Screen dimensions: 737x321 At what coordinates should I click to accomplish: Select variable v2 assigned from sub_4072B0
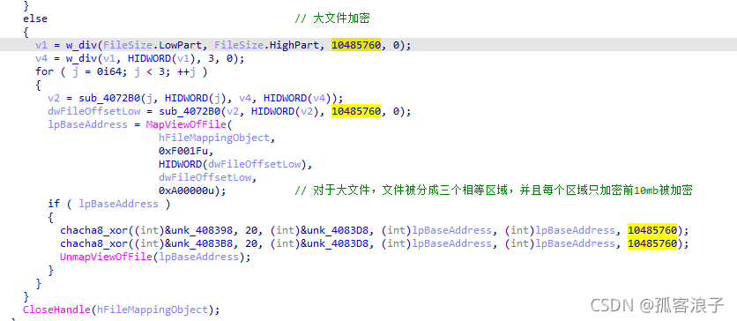coord(54,98)
